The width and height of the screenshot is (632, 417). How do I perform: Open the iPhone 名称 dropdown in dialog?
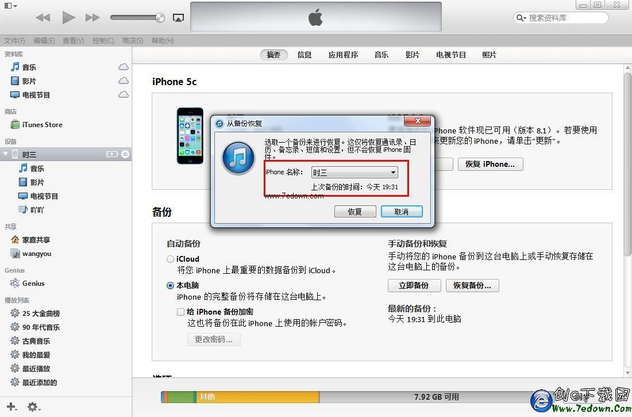pos(354,173)
